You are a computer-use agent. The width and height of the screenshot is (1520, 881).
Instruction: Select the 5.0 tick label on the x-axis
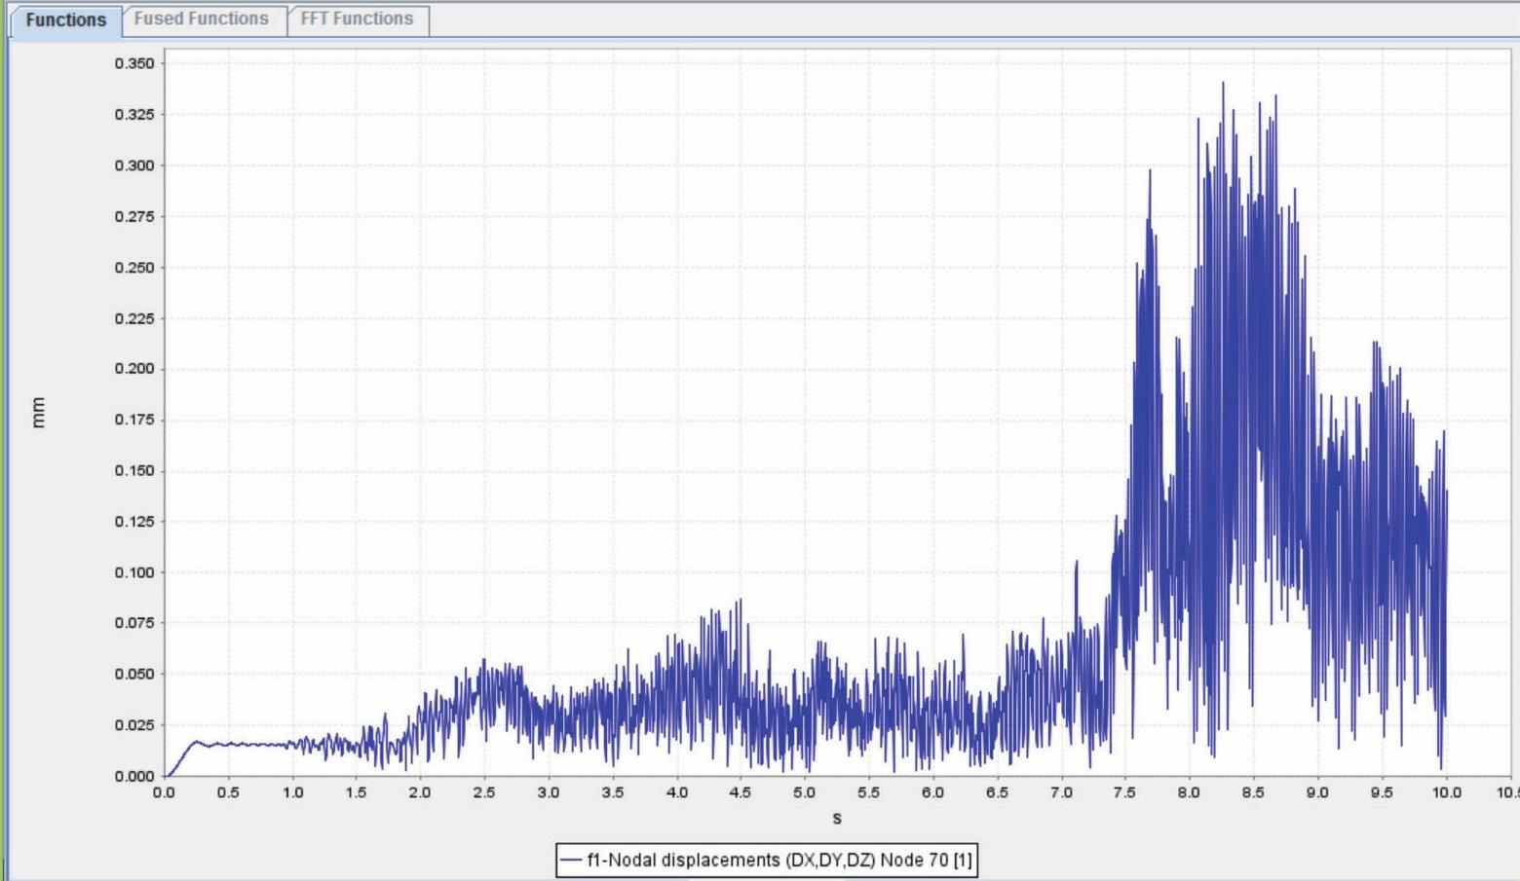(x=804, y=792)
